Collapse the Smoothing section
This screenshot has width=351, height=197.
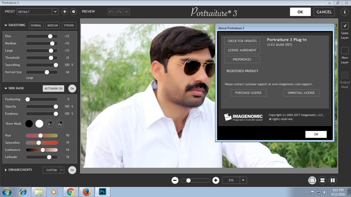coord(6,25)
